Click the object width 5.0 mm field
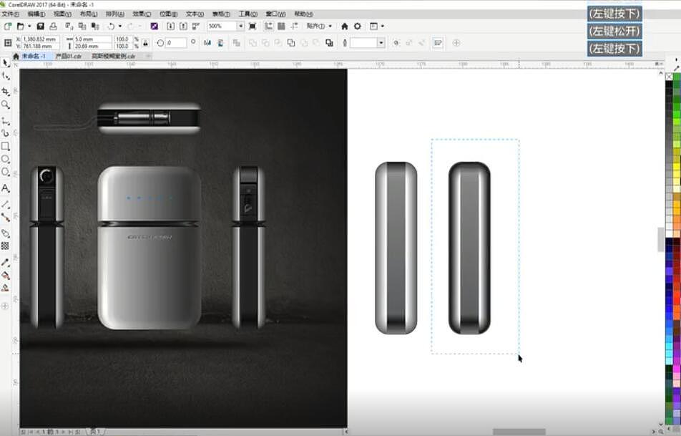 tap(92, 39)
